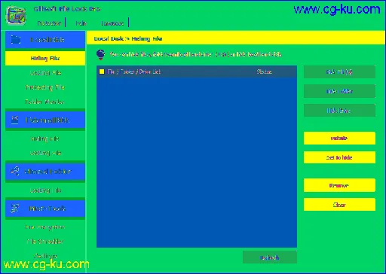Click the Shared Folder network icon
Screen dimensions: 386x274
(x=15, y=172)
